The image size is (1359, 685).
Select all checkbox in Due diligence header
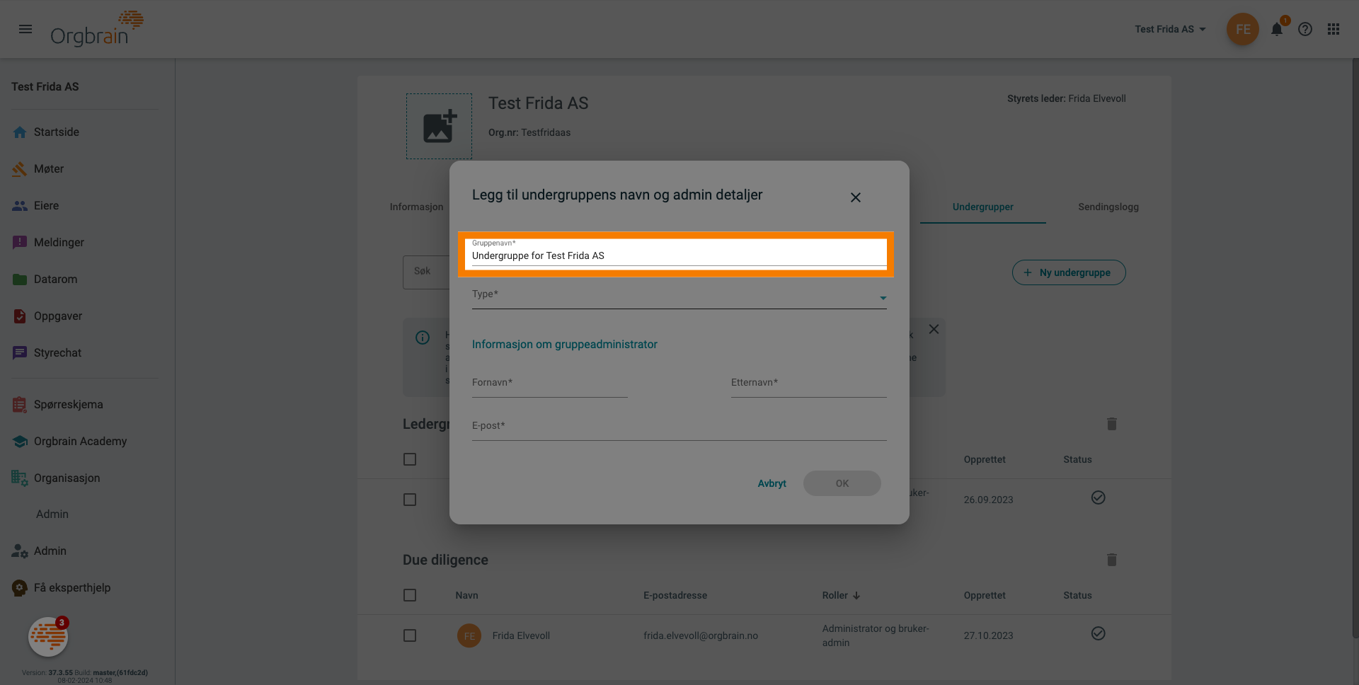(410, 595)
